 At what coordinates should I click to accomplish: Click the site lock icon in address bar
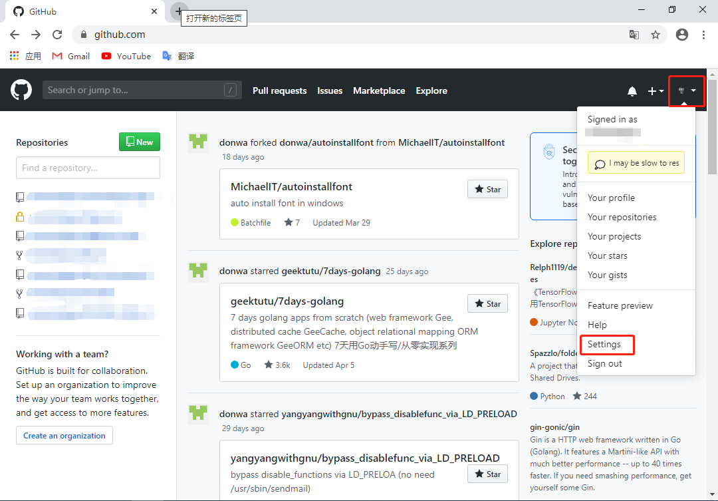click(x=84, y=35)
